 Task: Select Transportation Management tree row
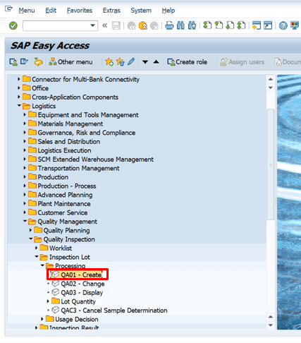point(78,168)
